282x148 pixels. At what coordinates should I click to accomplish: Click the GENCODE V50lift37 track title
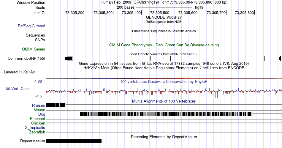point(164,17)
